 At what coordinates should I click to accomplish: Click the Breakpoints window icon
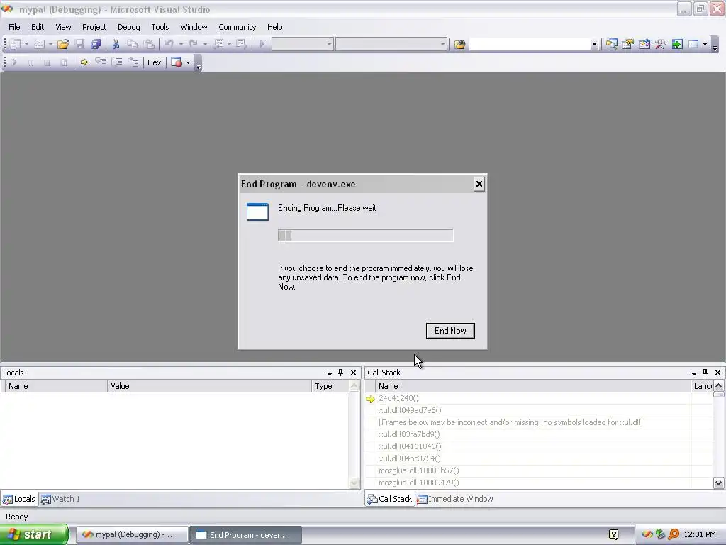click(177, 62)
